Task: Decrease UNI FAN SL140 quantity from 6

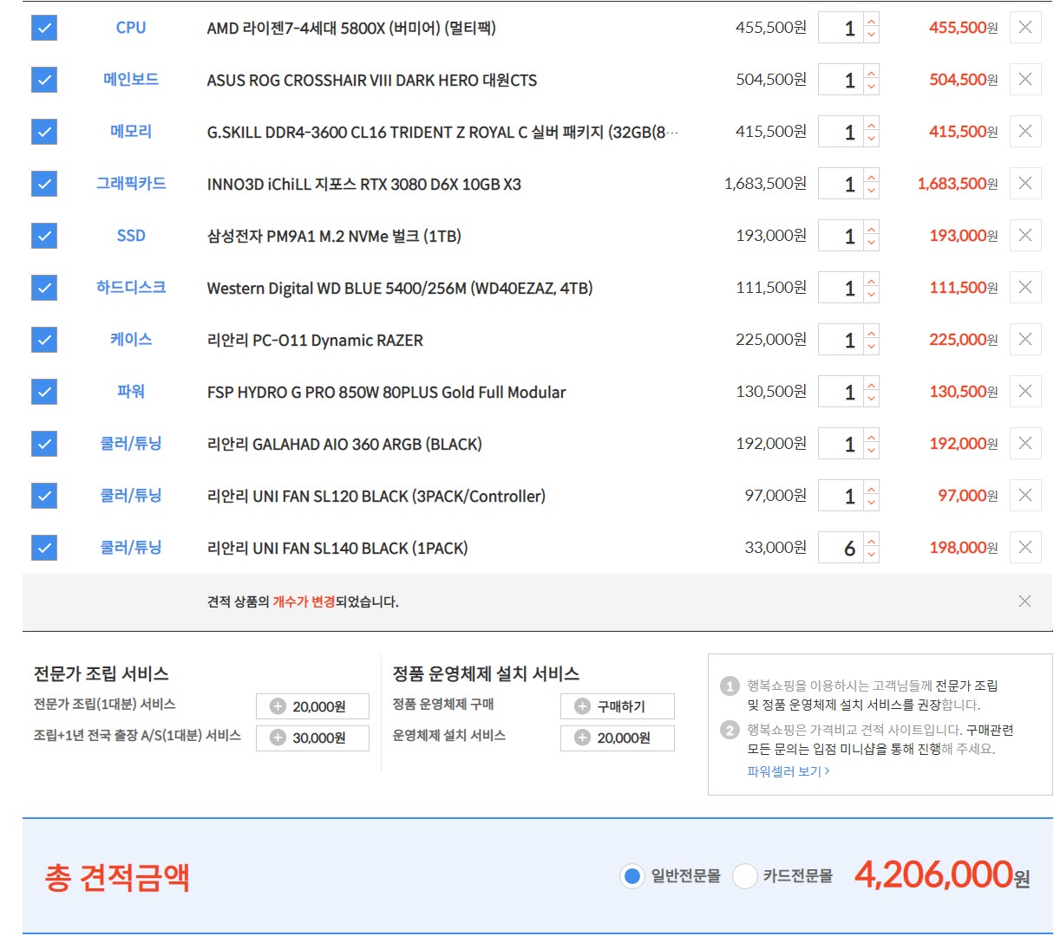Action: [x=872, y=556]
